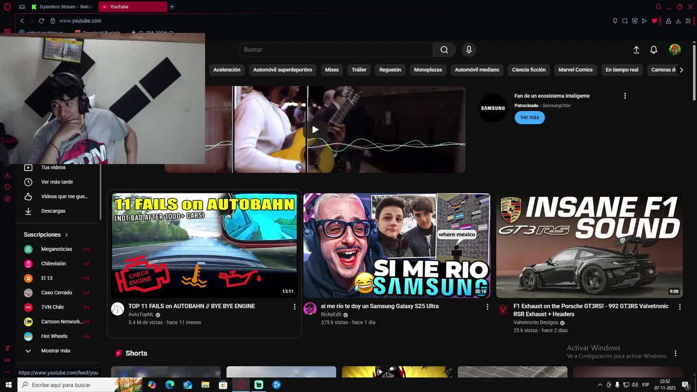Select the En tiempo real chip
Image resolution: width=697 pixels, height=392 pixels.
point(622,70)
